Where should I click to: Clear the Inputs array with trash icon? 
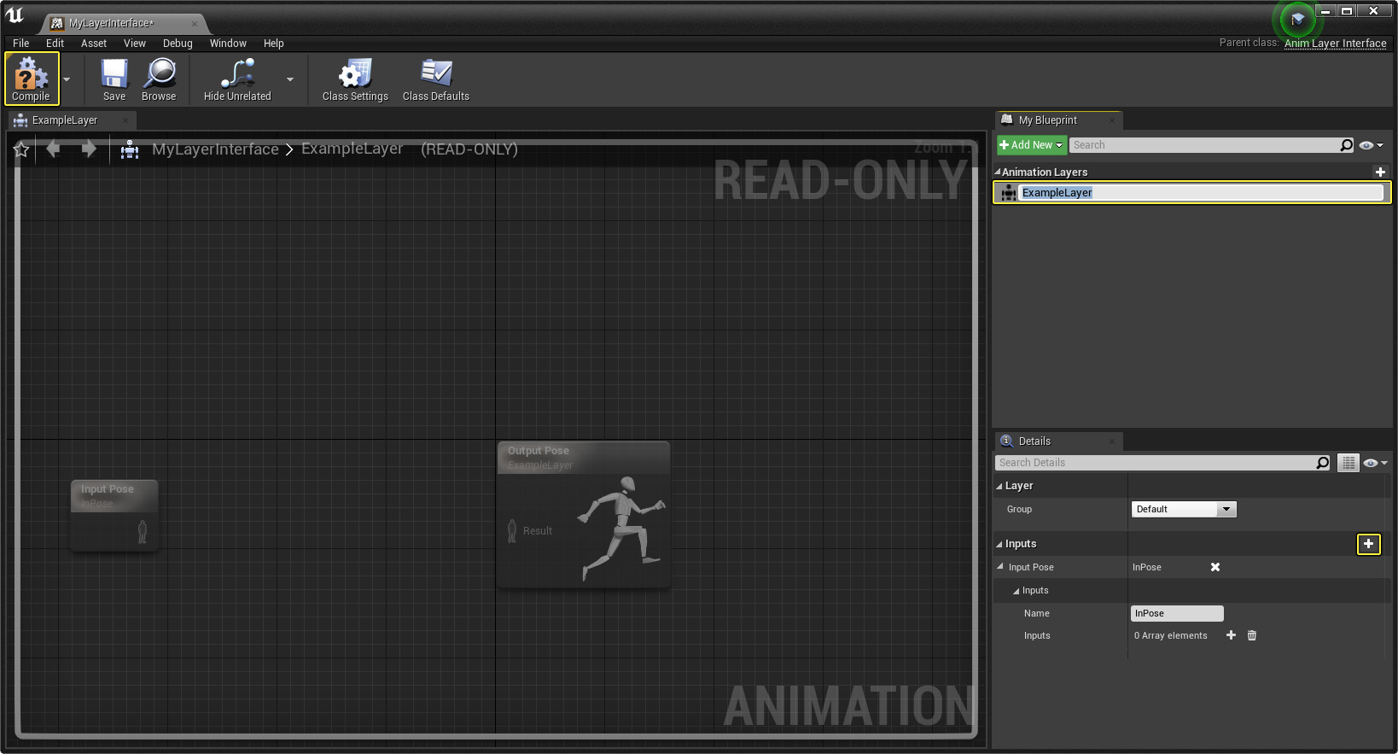[x=1252, y=635]
